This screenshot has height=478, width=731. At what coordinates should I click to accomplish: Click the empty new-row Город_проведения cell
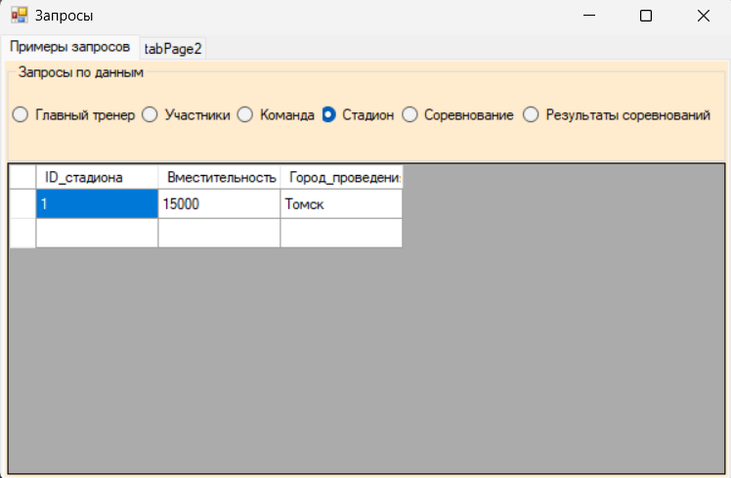(x=341, y=233)
